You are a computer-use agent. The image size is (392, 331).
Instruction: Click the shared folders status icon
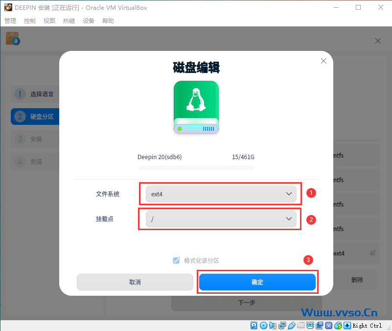300,325
